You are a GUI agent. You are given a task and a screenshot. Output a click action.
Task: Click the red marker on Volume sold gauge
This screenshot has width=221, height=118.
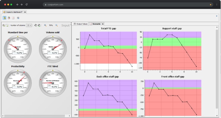[x=62, y=40]
